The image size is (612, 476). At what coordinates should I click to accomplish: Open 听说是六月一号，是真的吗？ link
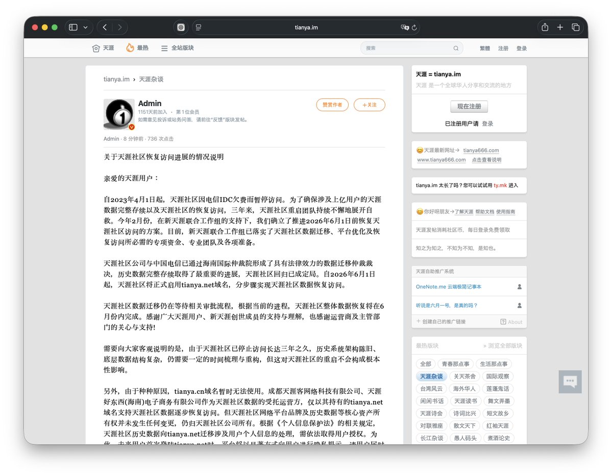click(x=447, y=306)
